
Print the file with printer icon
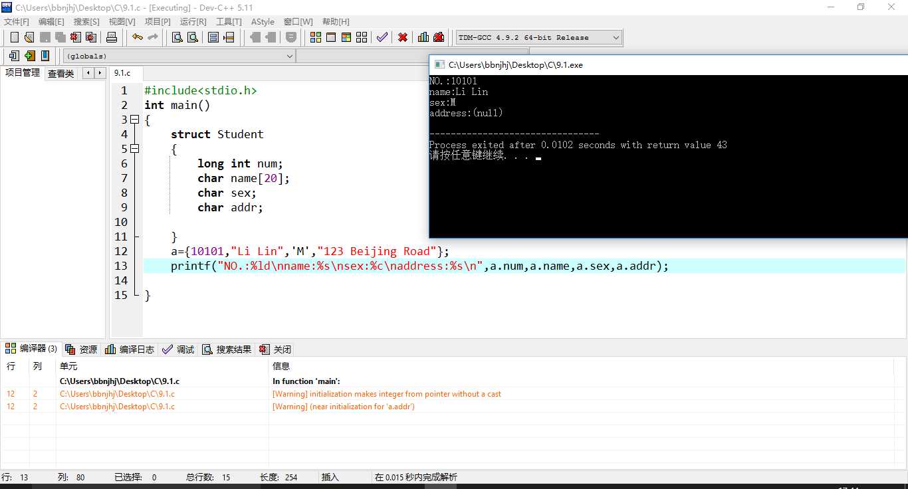(112, 37)
